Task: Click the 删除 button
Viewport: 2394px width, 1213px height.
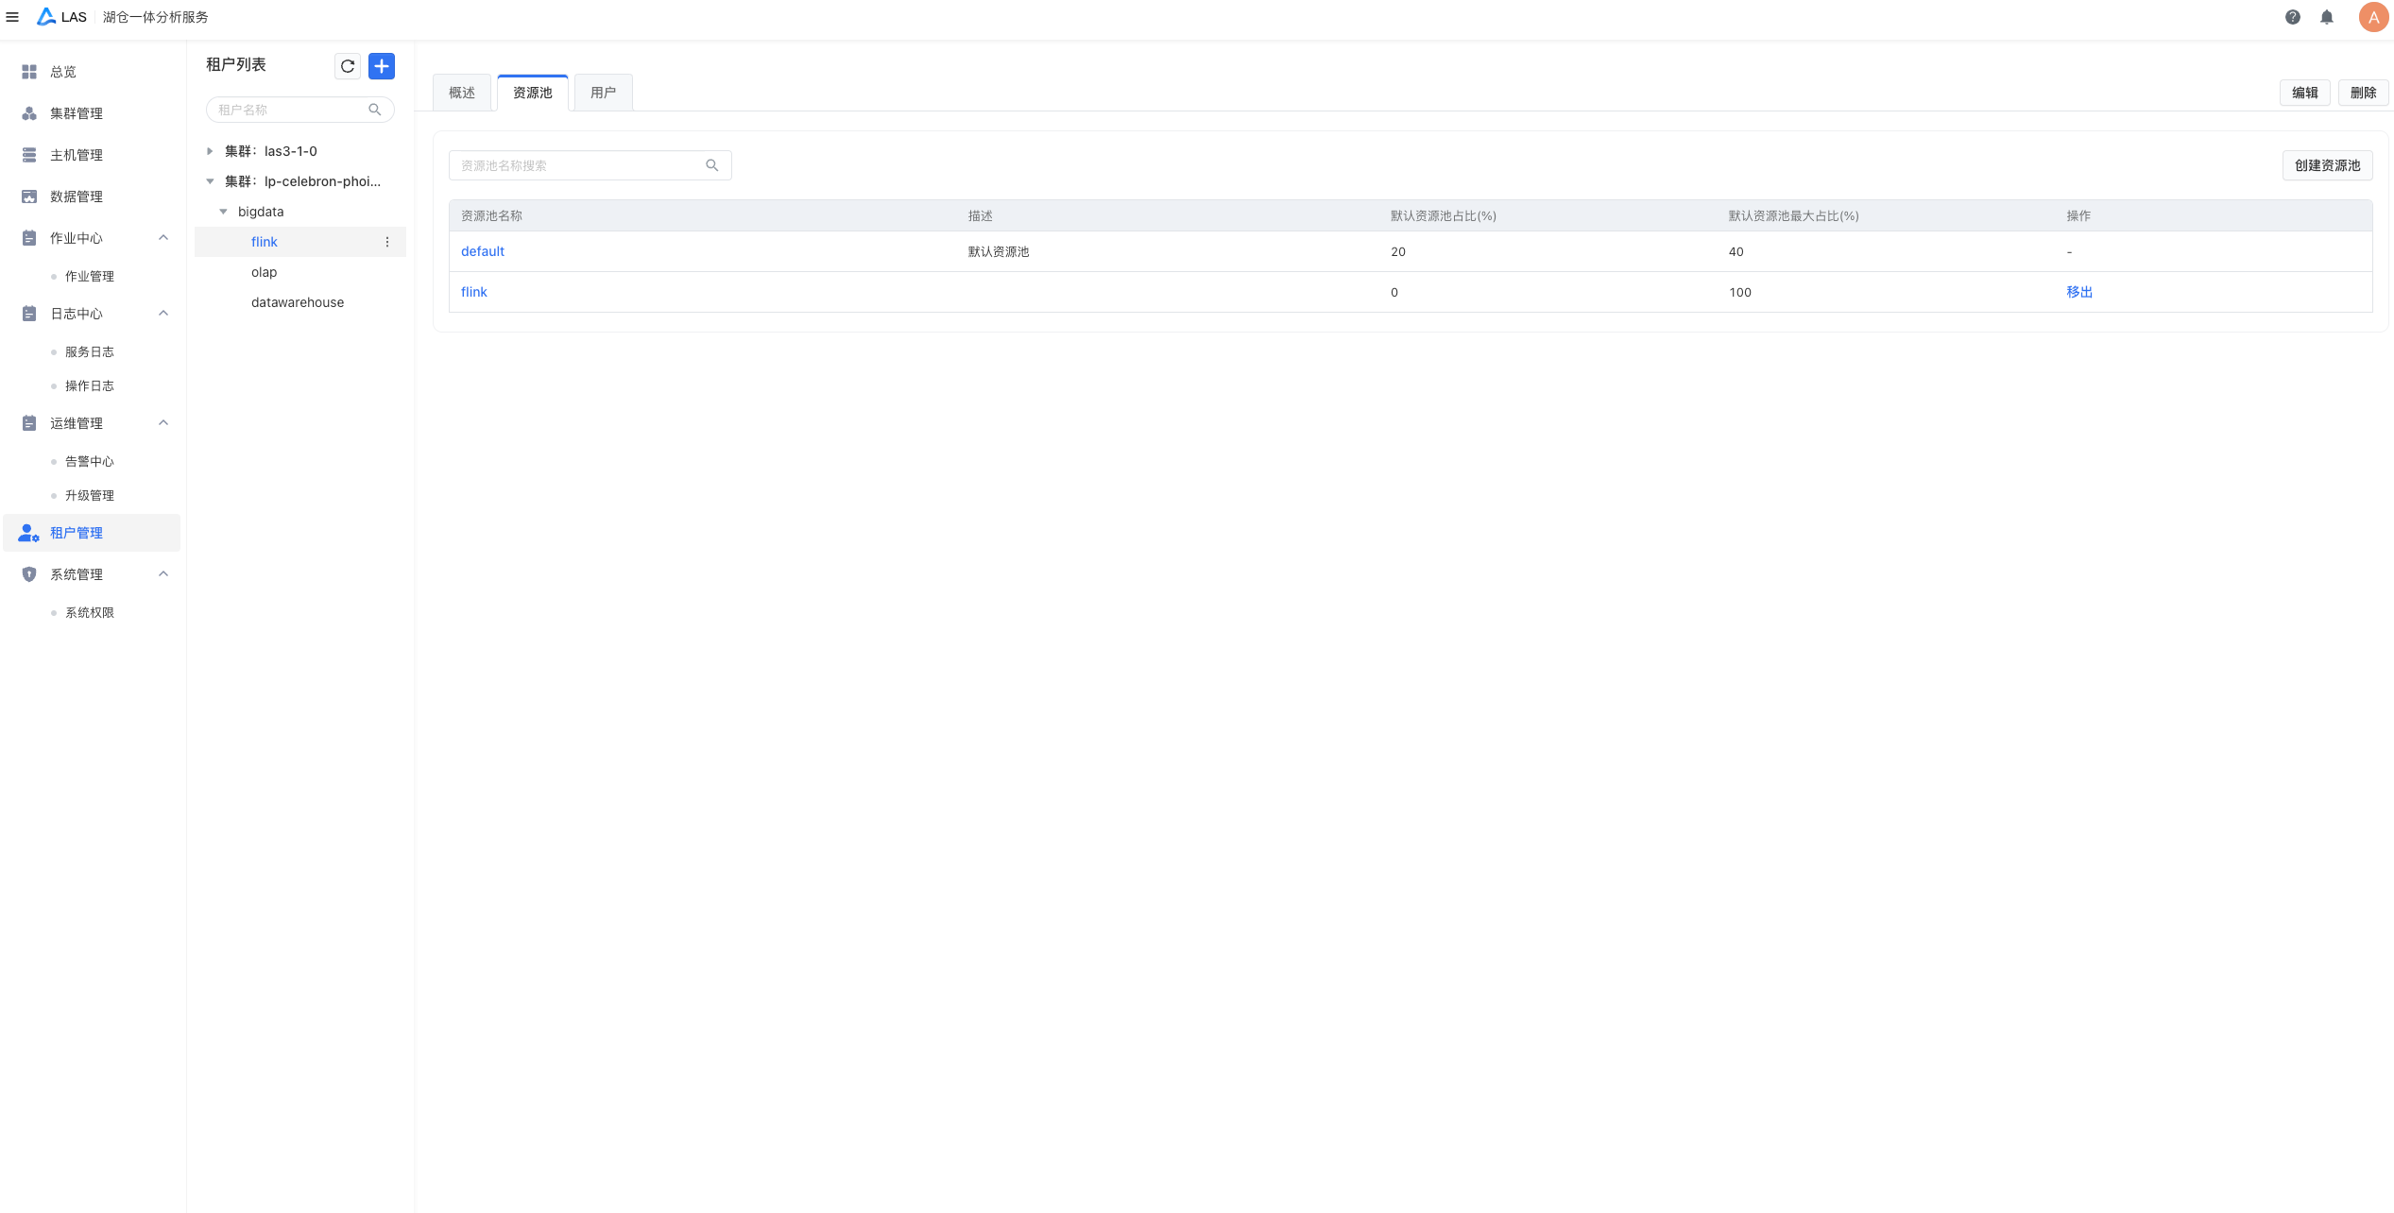Action: coord(2363,93)
